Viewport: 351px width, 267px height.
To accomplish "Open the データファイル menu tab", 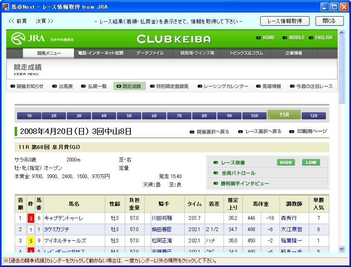I will tap(150, 53).
